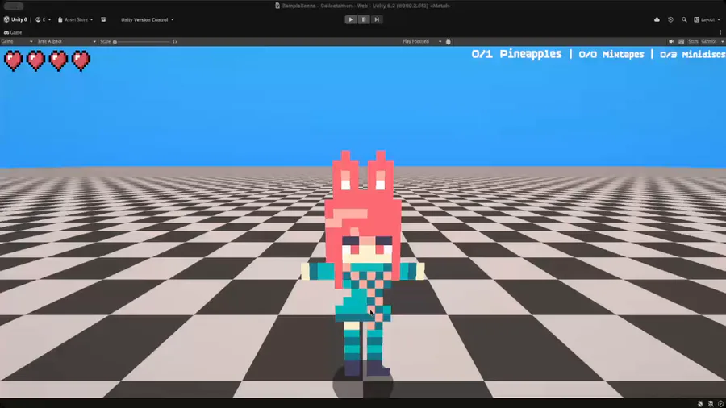Pause the game with Pause button
Screen dimensions: 726x408
[x=364, y=19]
